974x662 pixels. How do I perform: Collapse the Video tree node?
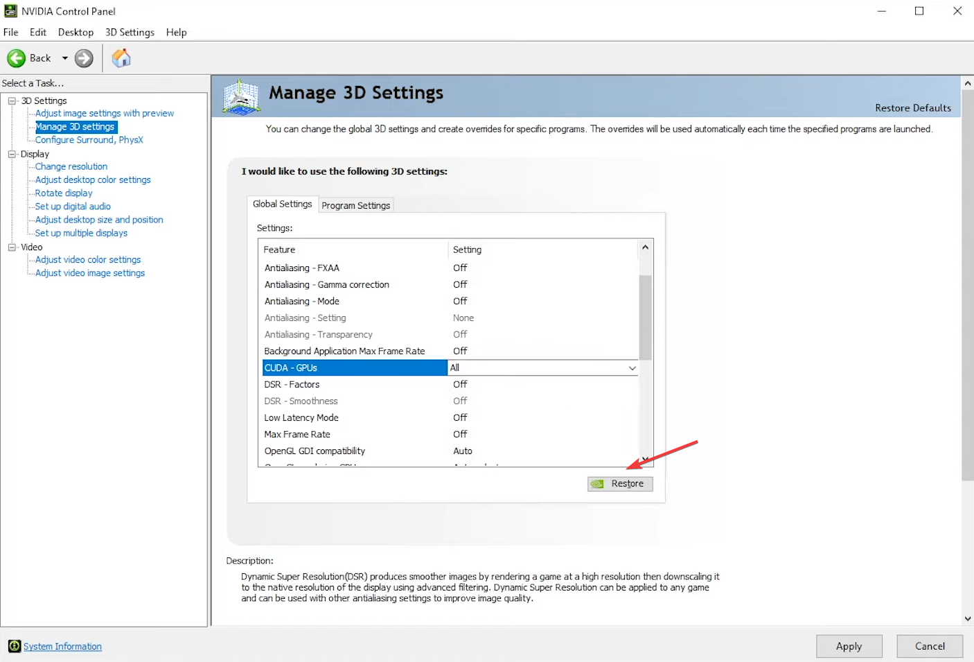pos(12,247)
